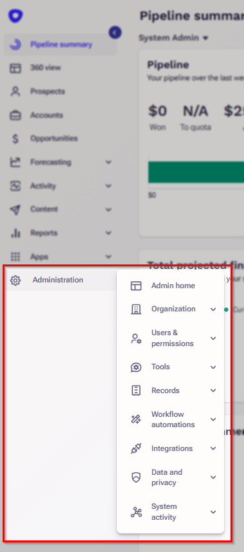Expand the Records submenu chevron
Image resolution: width=244 pixels, height=552 pixels.
[213, 391]
